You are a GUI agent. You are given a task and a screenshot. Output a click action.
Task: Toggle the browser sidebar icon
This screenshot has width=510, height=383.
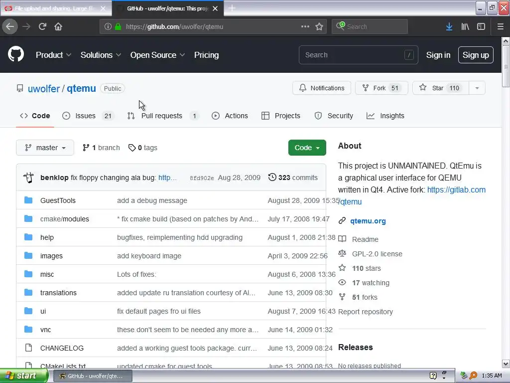click(x=481, y=27)
